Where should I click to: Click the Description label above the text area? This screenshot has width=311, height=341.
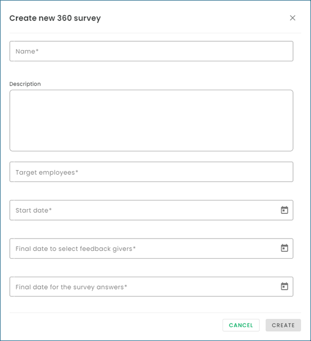click(25, 84)
